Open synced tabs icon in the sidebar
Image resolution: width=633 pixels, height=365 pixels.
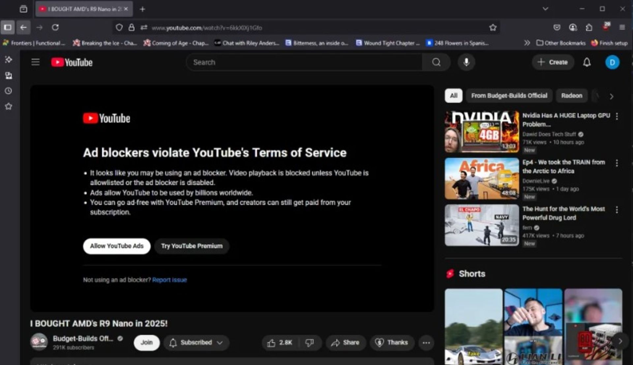[x=9, y=76]
